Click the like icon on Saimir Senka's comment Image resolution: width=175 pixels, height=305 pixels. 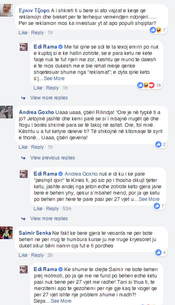click(x=158, y=253)
